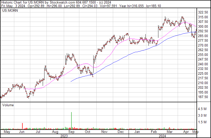The height and width of the screenshot is (138, 211).
Task: Click the 187.50 price axis label
Action: [204, 97]
